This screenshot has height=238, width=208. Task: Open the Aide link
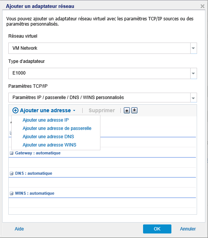19,229
